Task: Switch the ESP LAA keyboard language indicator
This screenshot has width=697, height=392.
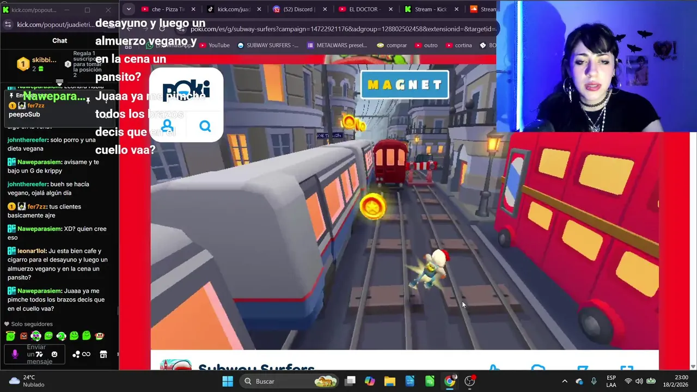Action: coord(612,381)
